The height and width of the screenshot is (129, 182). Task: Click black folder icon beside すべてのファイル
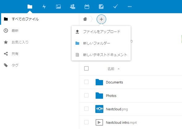coord(6,19)
